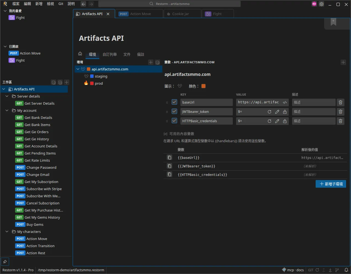Refresh the HTTPBasic_credentials computed value
Image resolution: width=351 pixels, height=274 pixels.
[270, 121]
